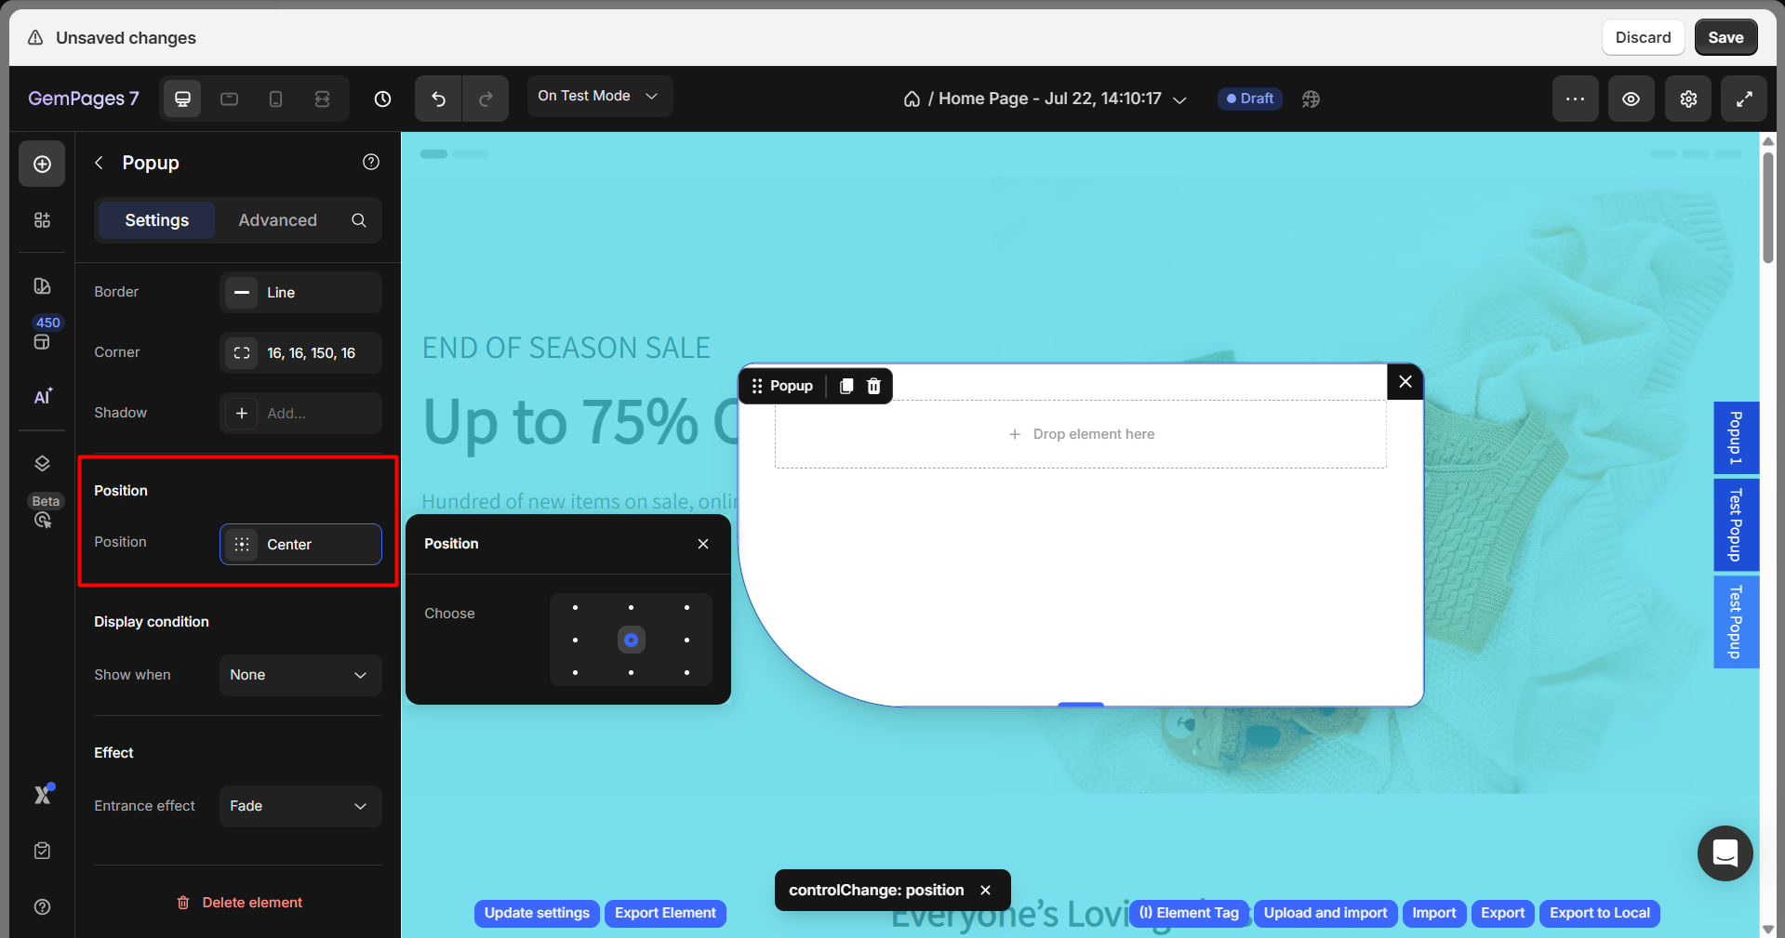Choose the center position dot
Image resolution: width=1785 pixels, height=938 pixels.
coord(631,640)
